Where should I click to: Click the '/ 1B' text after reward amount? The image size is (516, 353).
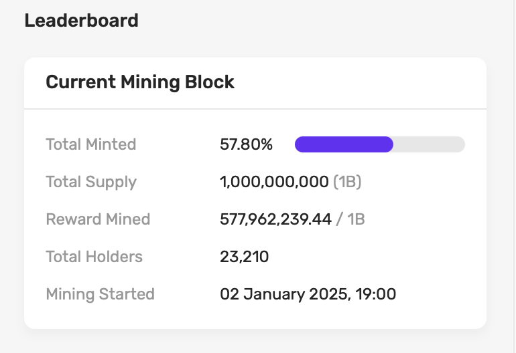[351, 219]
